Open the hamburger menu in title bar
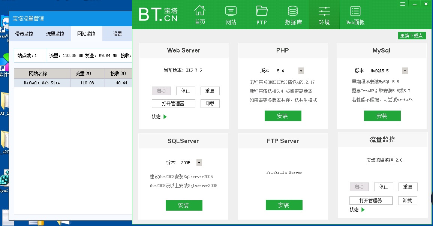 [403, 4]
